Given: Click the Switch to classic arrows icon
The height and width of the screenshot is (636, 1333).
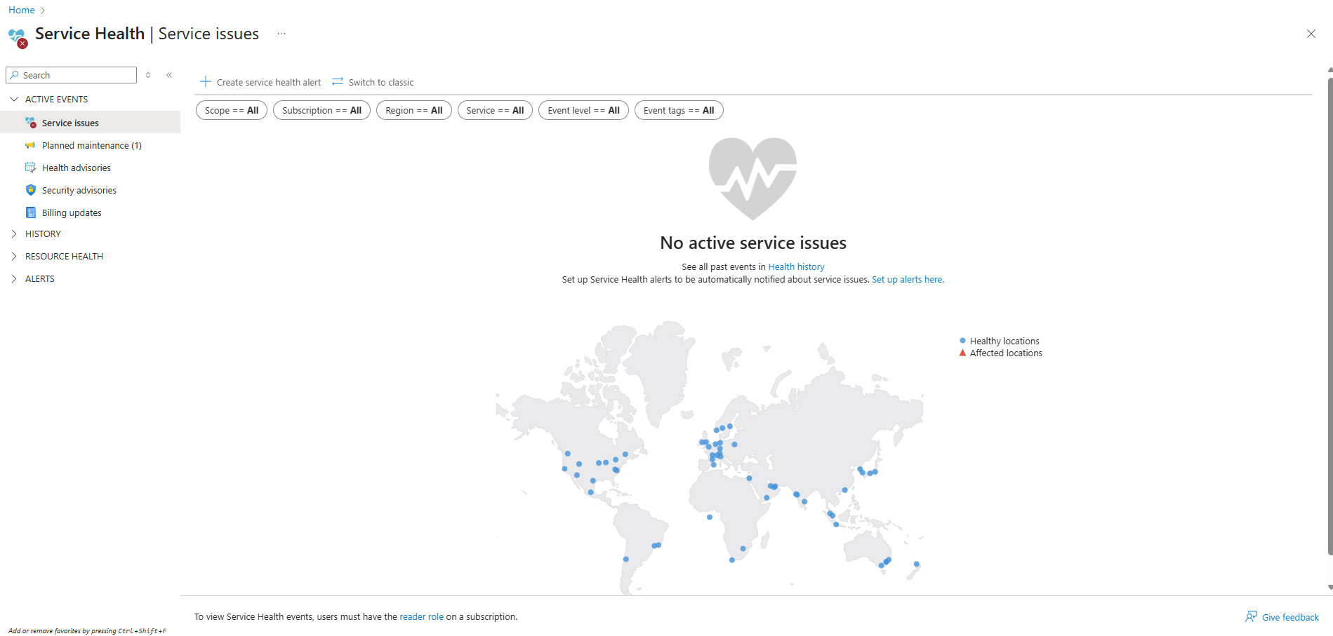Looking at the screenshot, I should [338, 81].
